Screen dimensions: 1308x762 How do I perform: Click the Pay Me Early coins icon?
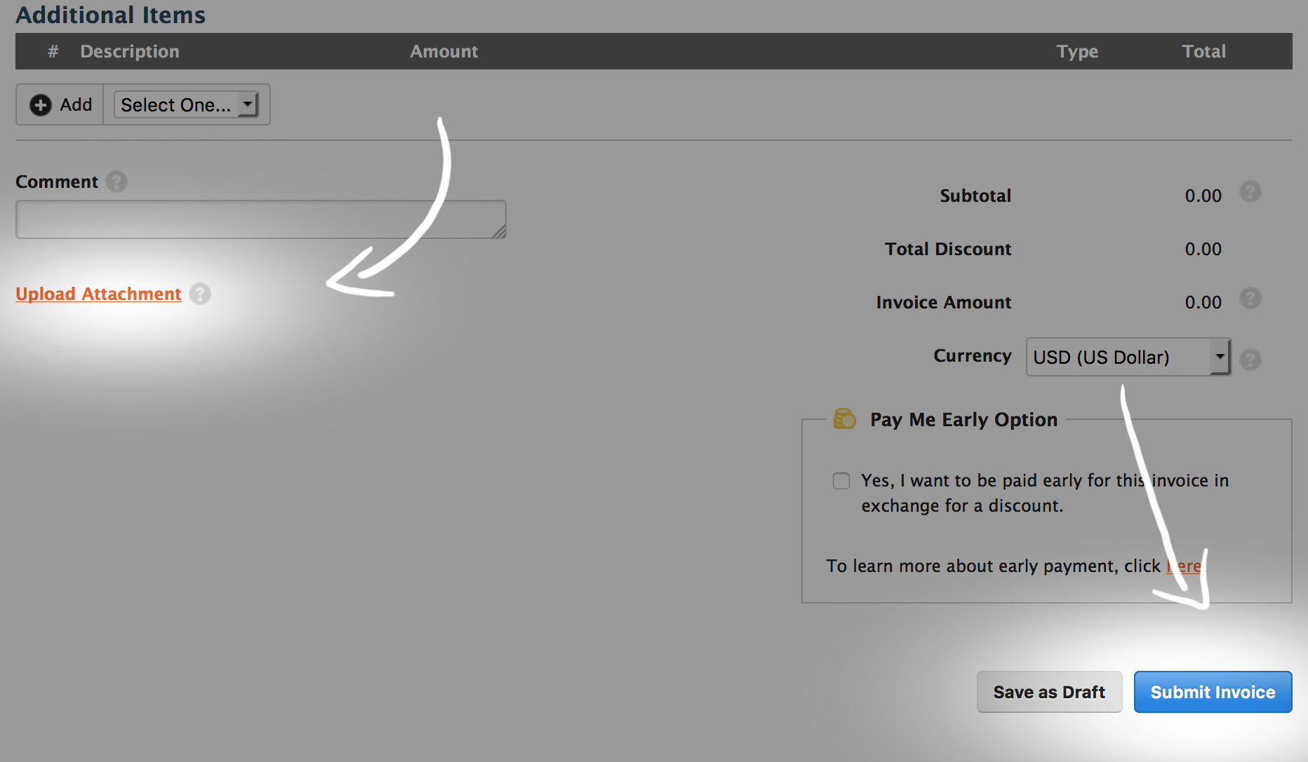click(x=844, y=419)
